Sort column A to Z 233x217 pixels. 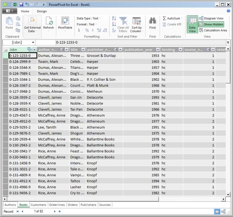(x=114, y=18)
